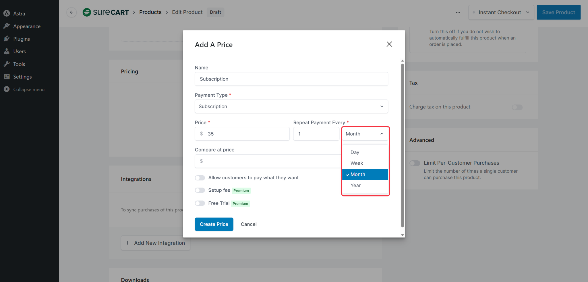Enable the Setup fee toggle
Viewport: 588px width, 282px height.
click(200, 190)
